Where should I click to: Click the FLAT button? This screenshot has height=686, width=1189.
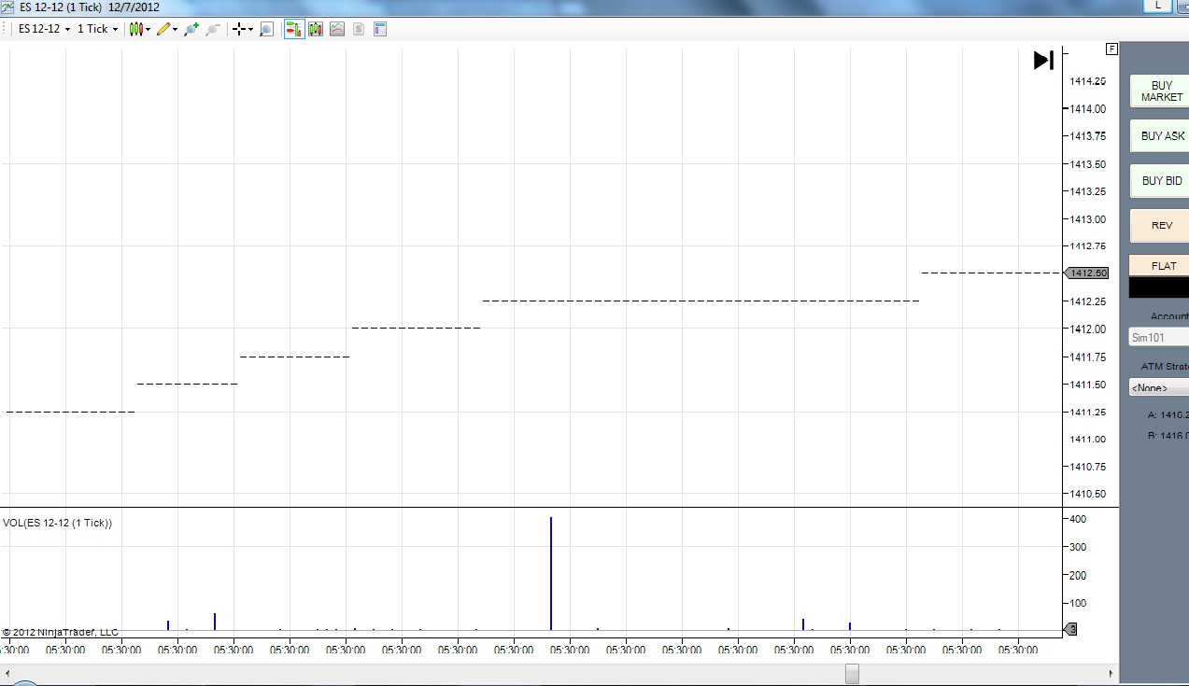tap(1161, 265)
